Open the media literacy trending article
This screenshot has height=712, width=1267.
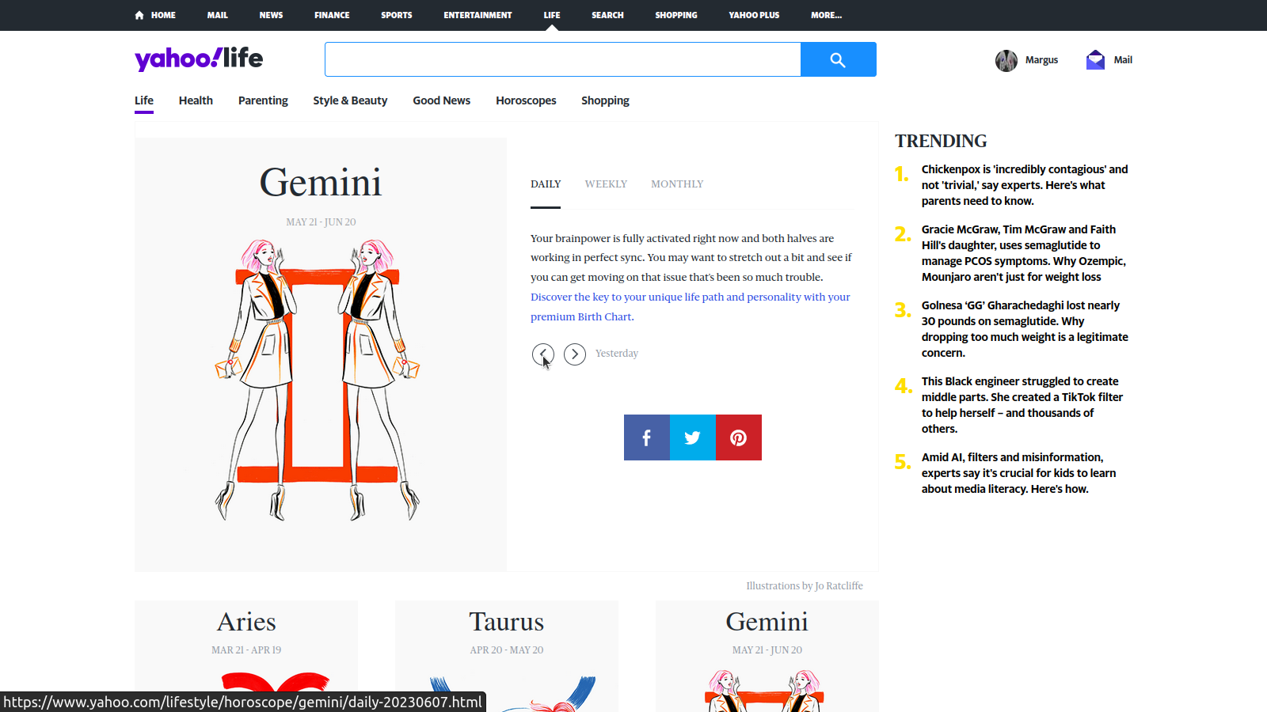click(x=1019, y=473)
